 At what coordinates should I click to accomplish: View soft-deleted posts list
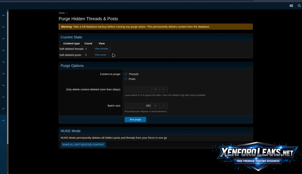pos(101,55)
